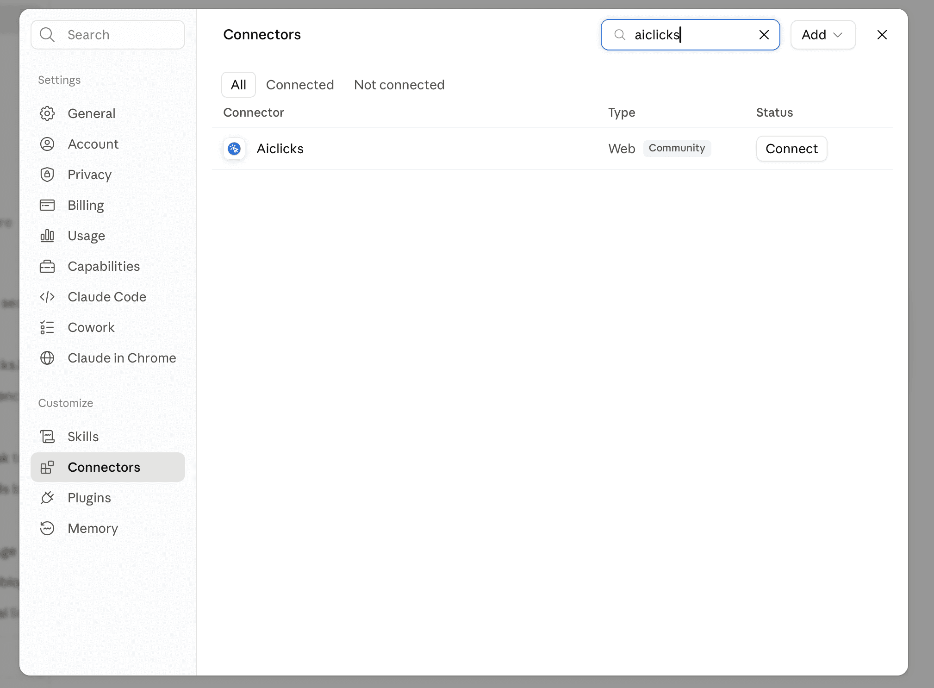Open Billing card icon
This screenshot has width=934, height=688.
47,205
